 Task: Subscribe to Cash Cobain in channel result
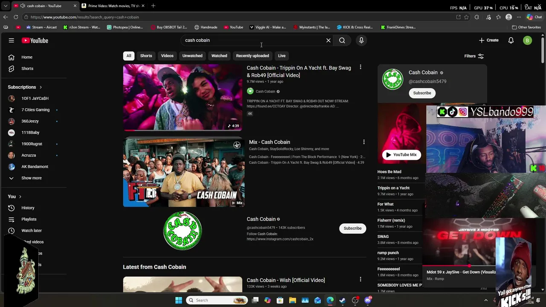click(x=353, y=229)
